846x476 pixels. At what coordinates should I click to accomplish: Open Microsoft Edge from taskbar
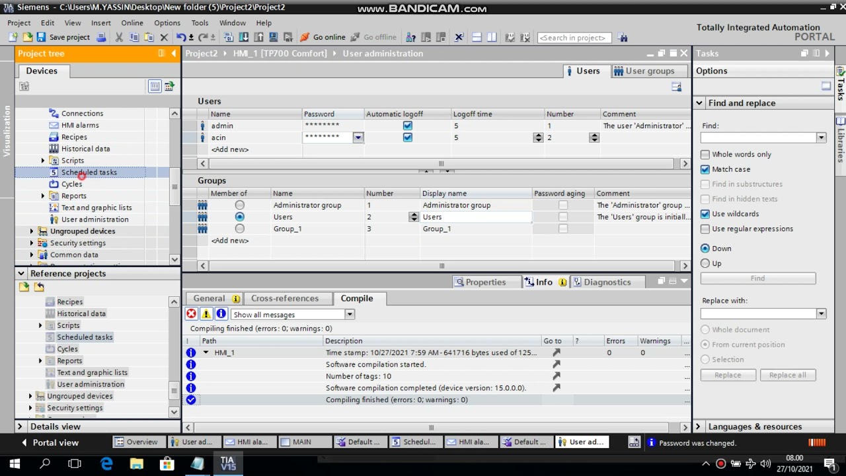(106, 464)
